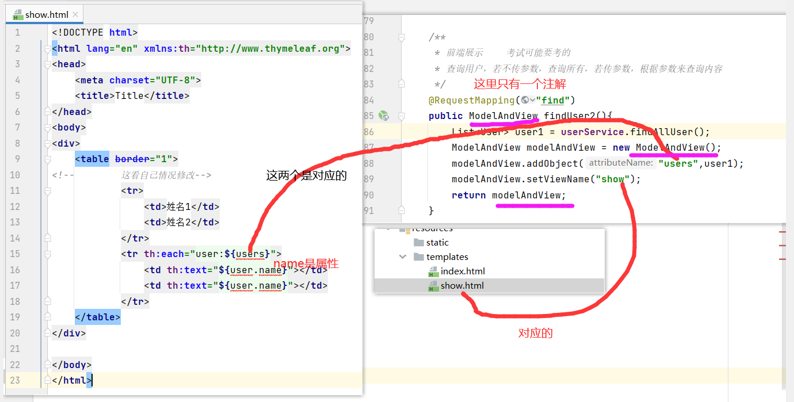Fold the <table> block at line 9
The width and height of the screenshot is (794, 402).
tap(48, 159)
